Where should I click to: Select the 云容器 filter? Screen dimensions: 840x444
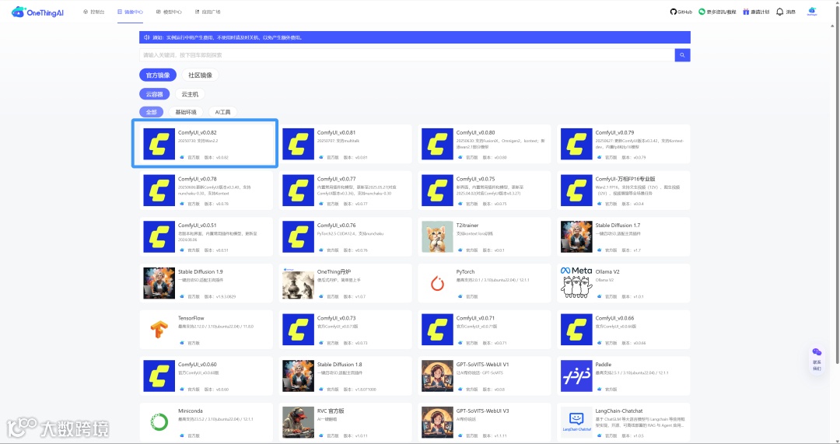click(x=154, y=94)
